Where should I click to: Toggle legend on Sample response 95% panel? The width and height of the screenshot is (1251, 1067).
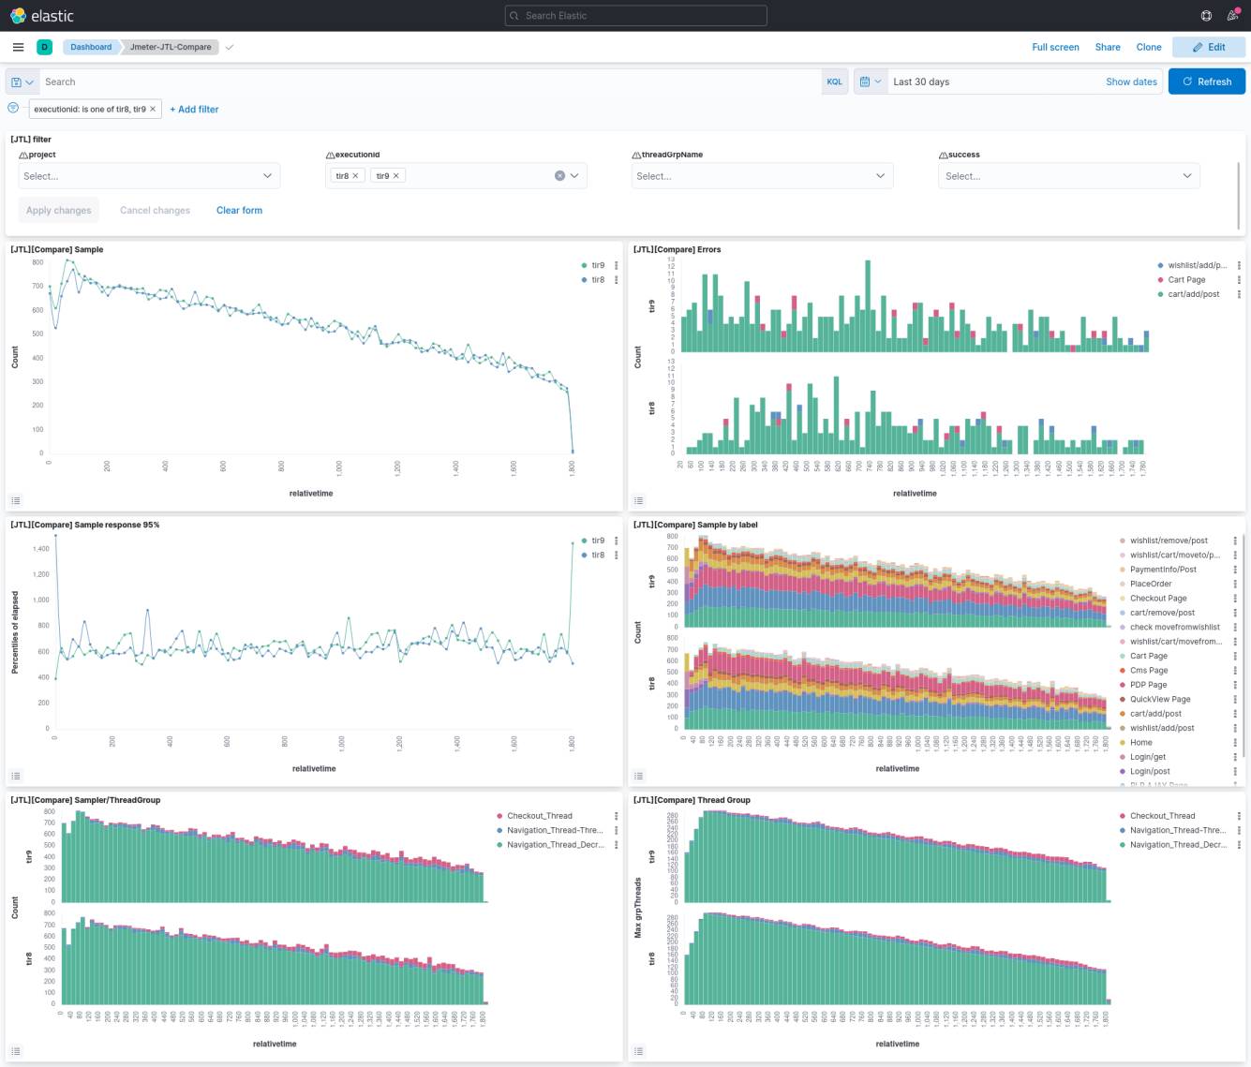point(15,776)
